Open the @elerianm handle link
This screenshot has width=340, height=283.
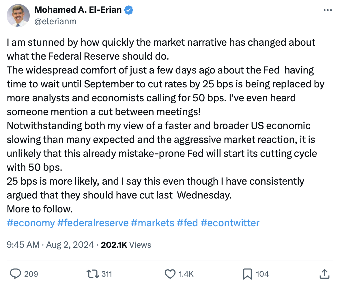pos(55,21)
